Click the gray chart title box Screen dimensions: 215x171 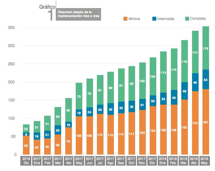coord(78,14)
